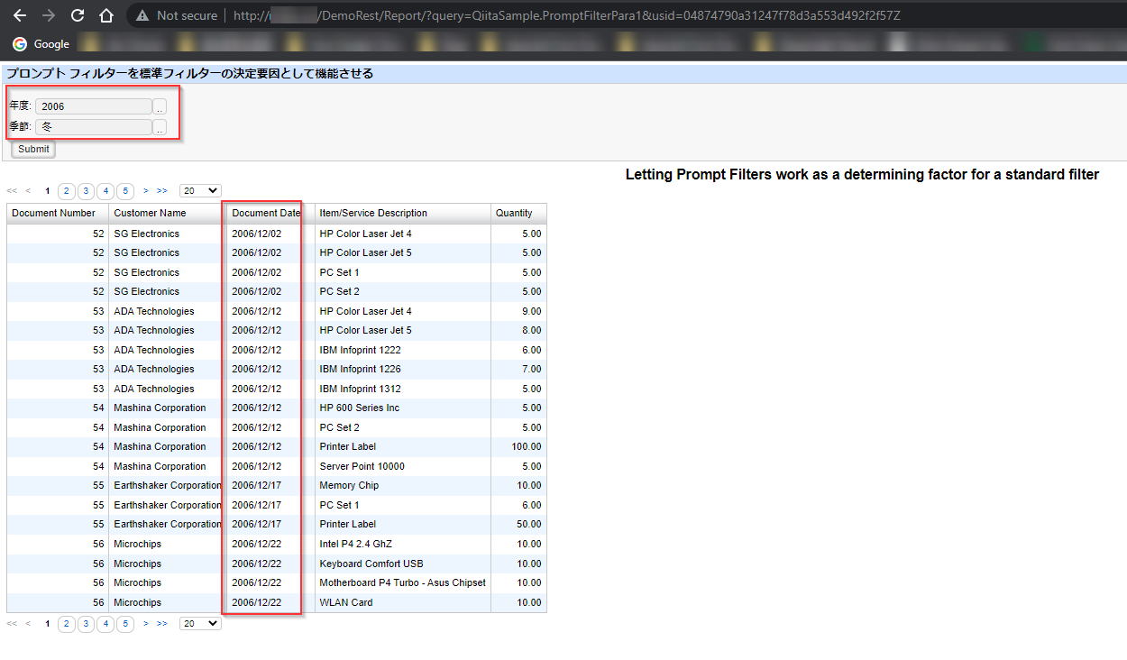Select page 5 in top pager

click(x=125, y=191)
